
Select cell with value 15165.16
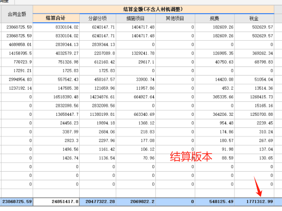click(254, 106)
